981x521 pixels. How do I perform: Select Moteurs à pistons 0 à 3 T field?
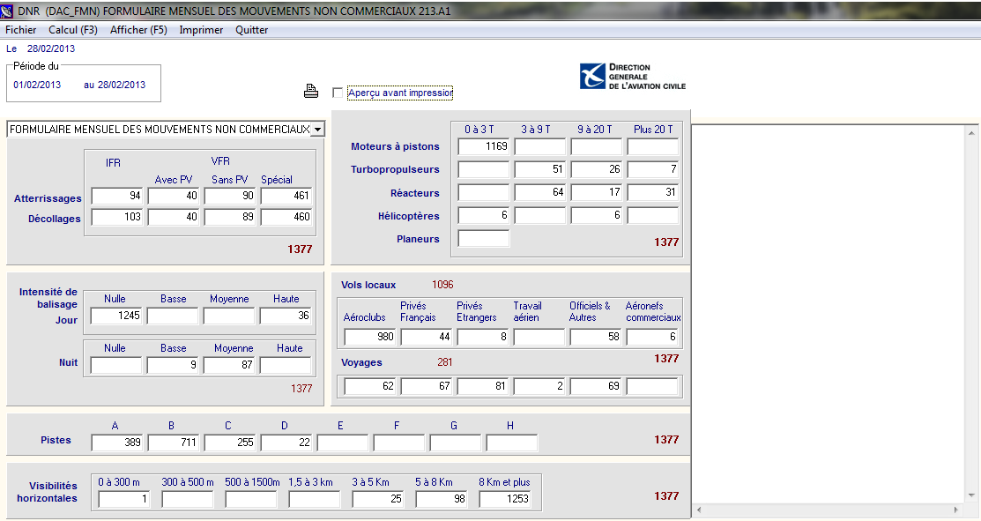pyautogui.click(x=484, y=146)
